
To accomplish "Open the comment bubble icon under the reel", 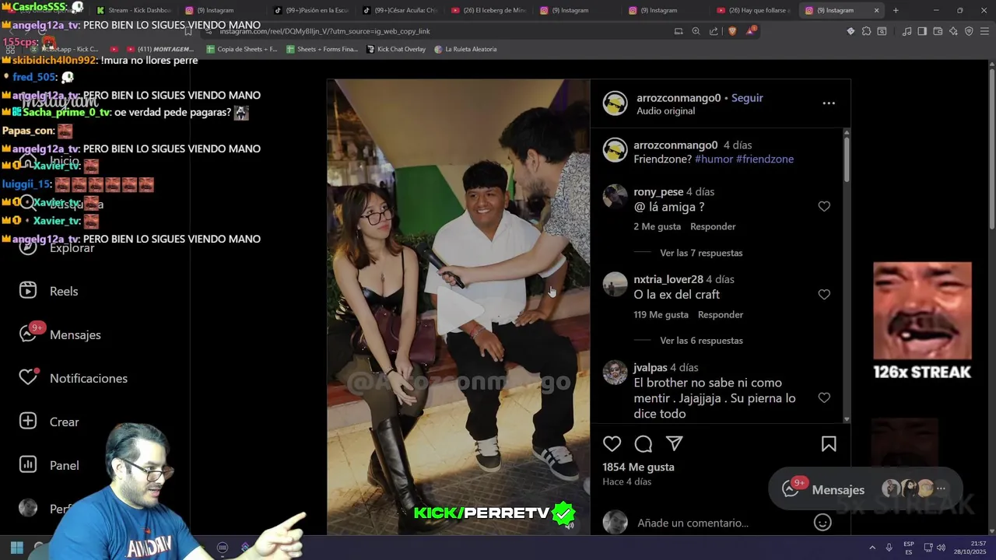I will coord(644,444).
